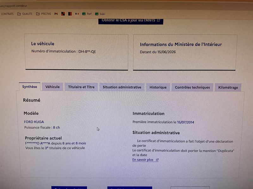
Task: Open the PRICING bookmark folder
Action: (x=44, y=14)
